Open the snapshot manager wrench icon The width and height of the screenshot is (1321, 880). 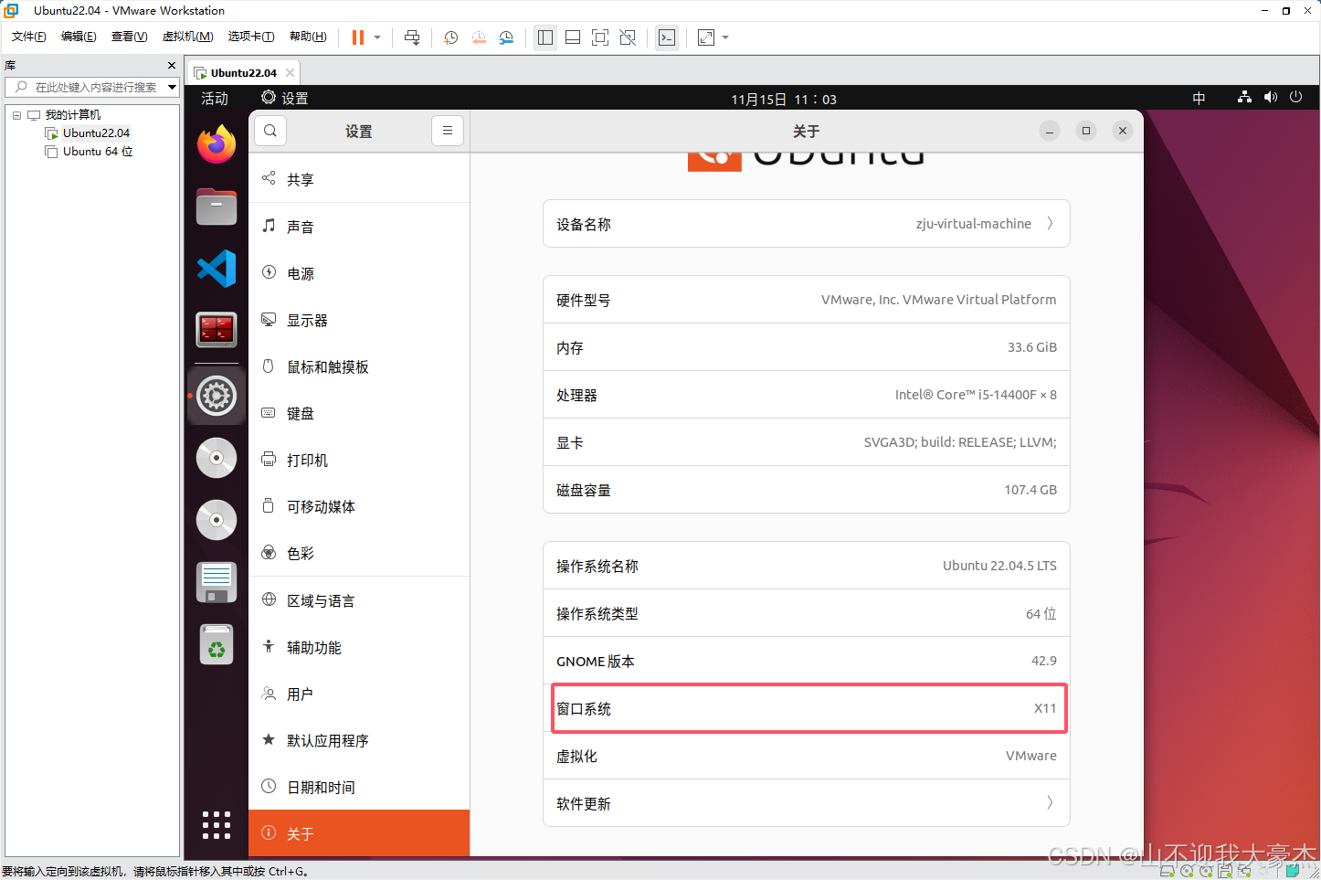506,37
